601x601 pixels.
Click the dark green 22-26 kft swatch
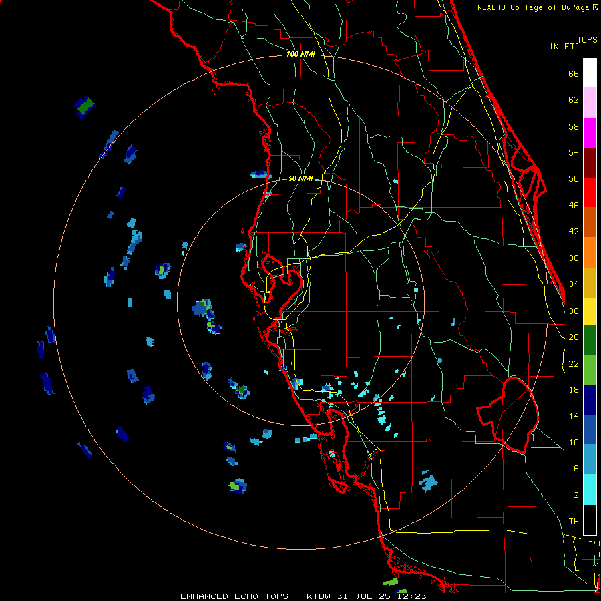point(590,340)
